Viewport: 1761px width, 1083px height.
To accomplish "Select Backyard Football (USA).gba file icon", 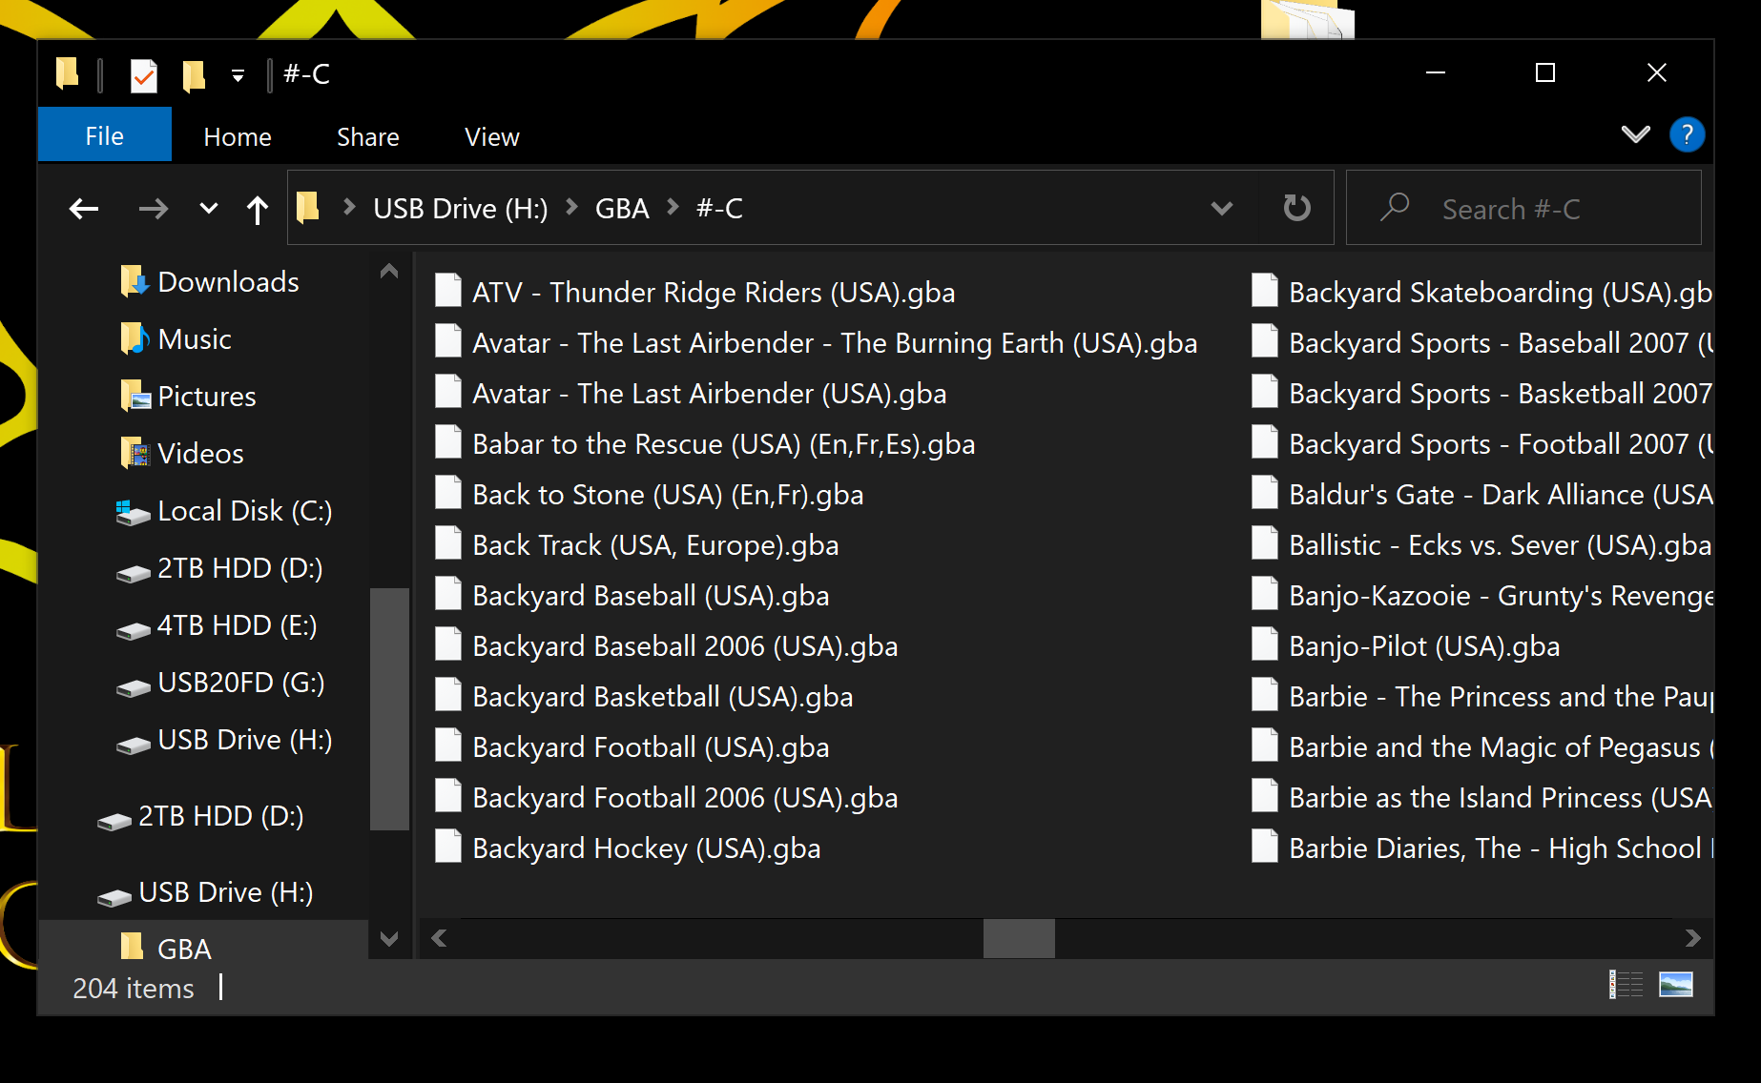I will 448,745.
